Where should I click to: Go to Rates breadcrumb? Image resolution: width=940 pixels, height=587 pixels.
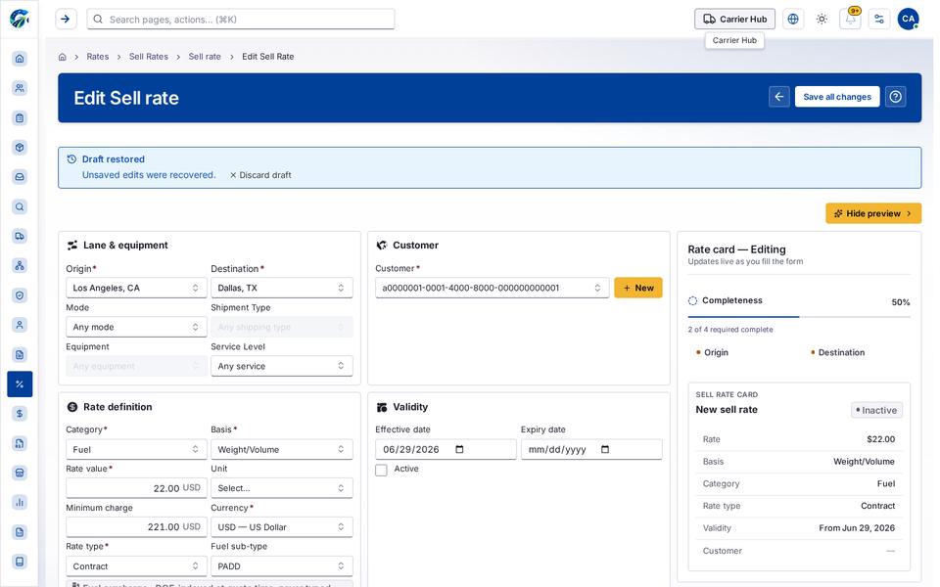98,57
